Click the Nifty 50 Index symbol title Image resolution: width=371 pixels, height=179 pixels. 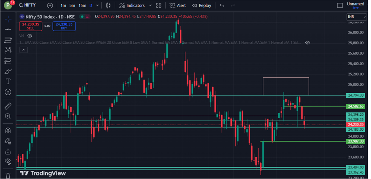pos(50,17)
